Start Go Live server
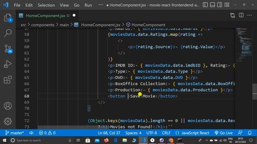This screenshot has height=144, width=257. click(x=223, y=133)
